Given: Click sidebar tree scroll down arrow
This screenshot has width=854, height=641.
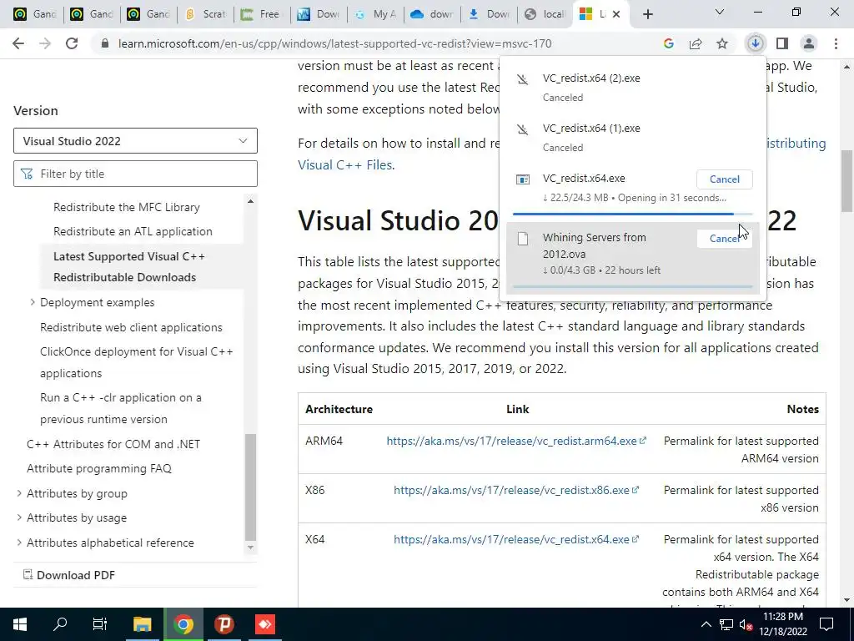Looking at the screenshot, I should pyautogui.click(x=250, y=548).
